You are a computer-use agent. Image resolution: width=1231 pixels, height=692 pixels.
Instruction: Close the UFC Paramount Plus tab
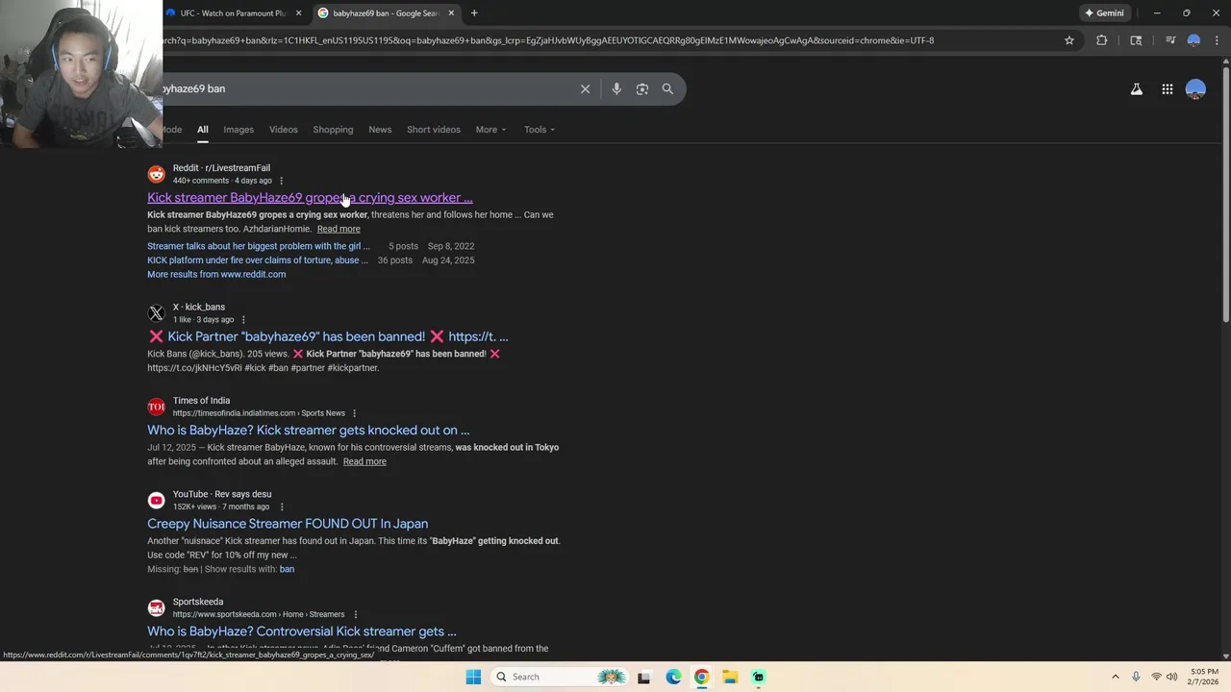tap(298, 13)
